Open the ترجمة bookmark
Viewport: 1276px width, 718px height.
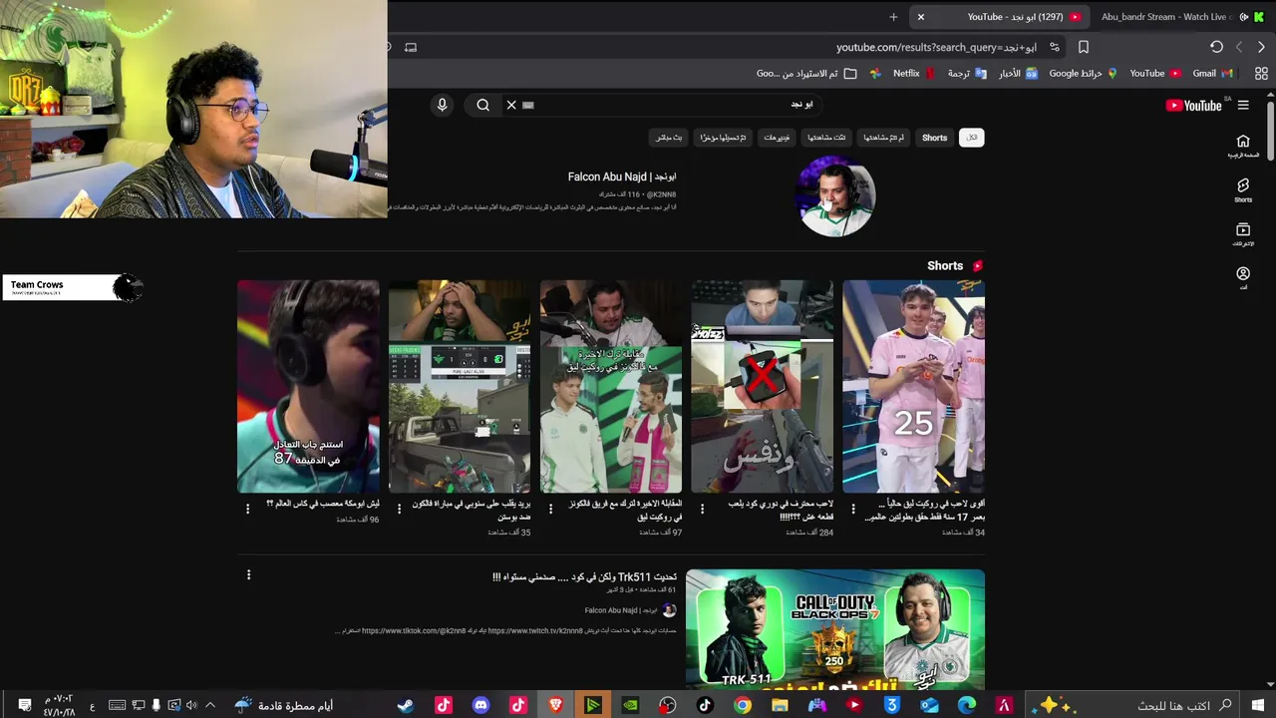click(x=966, y=73)
